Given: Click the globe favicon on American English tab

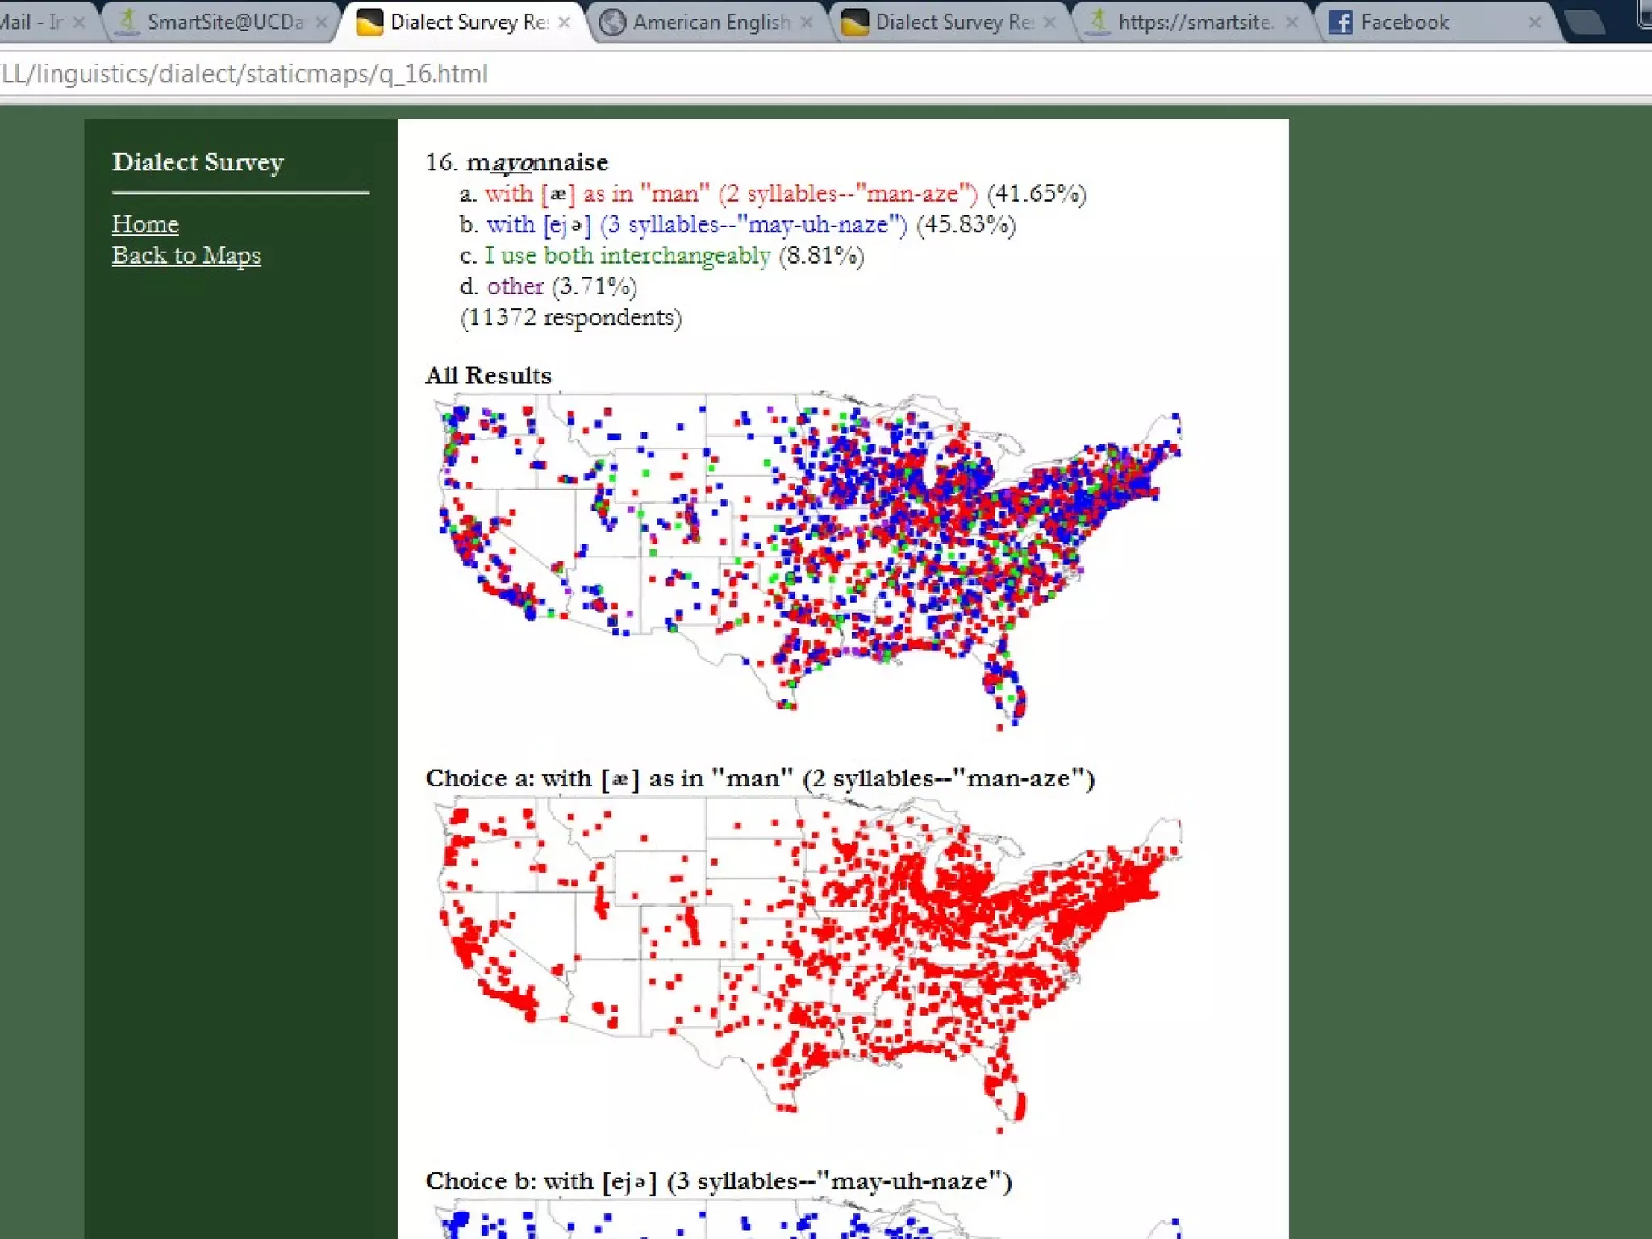Looking at the screenshot, I should 613,22.
